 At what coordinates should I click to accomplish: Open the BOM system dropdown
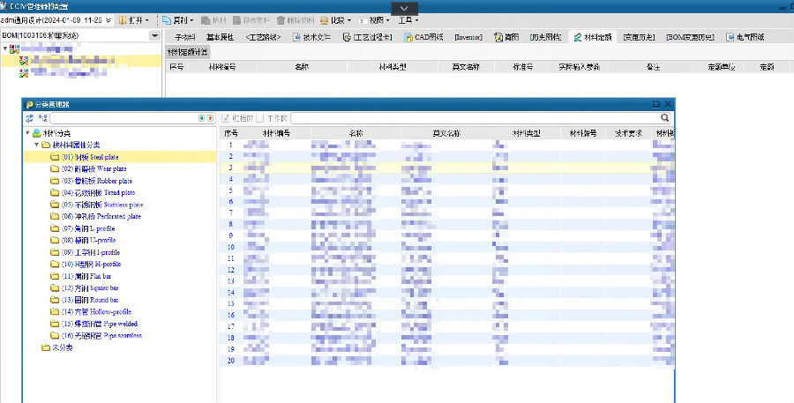155,36
